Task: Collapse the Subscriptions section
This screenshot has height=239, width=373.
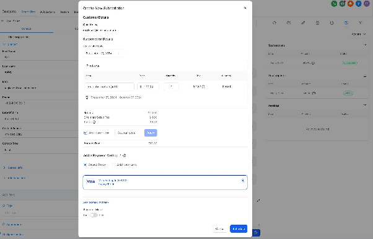Action: [365, 76]
